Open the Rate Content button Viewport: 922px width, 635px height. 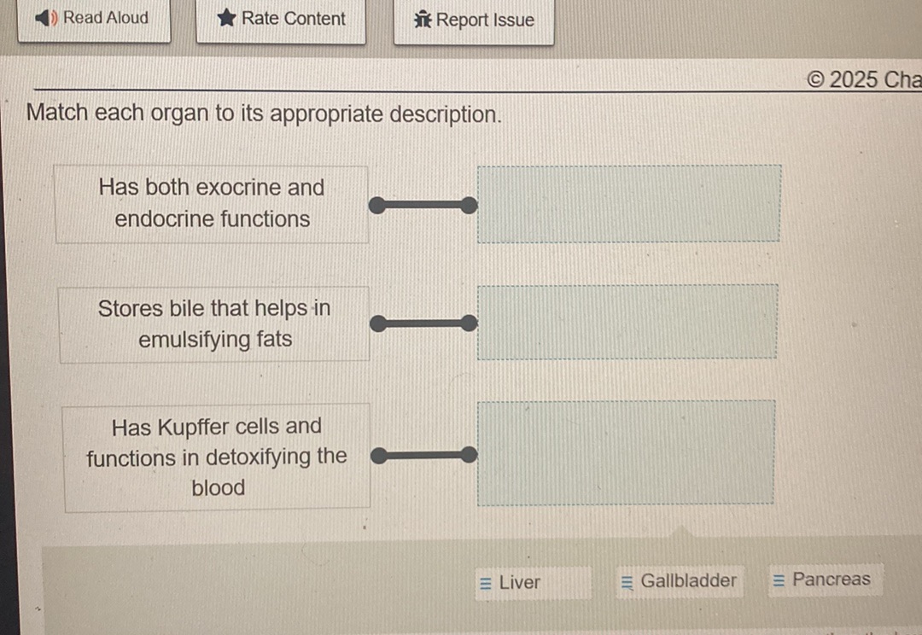coord(281,20)
